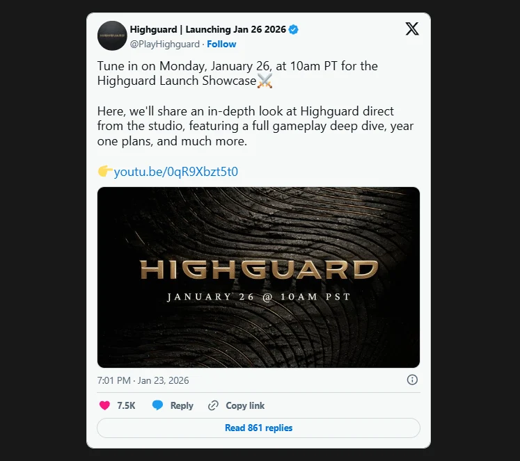Click the 7:01 PM Jan 23, 2026 timestamp
The height and width of the screenshot is (461, 520).
(x=143, y=380)
